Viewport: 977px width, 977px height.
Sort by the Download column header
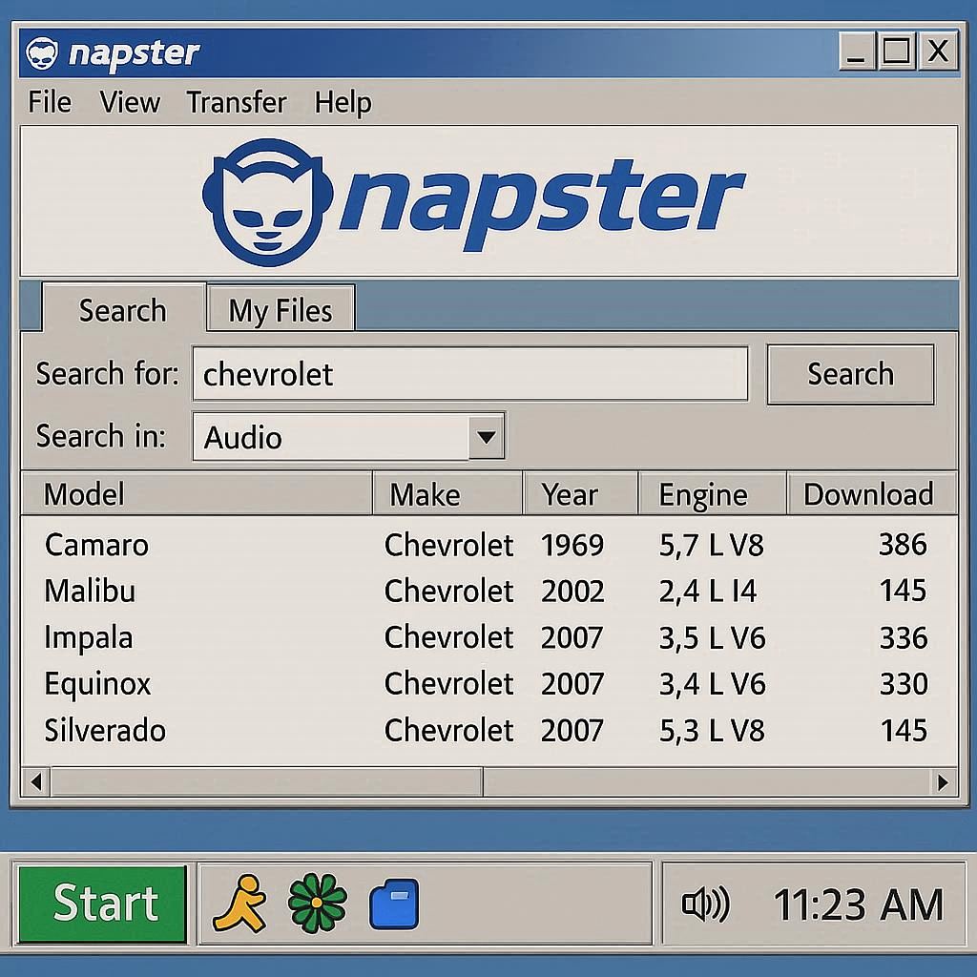coord(872,494)
